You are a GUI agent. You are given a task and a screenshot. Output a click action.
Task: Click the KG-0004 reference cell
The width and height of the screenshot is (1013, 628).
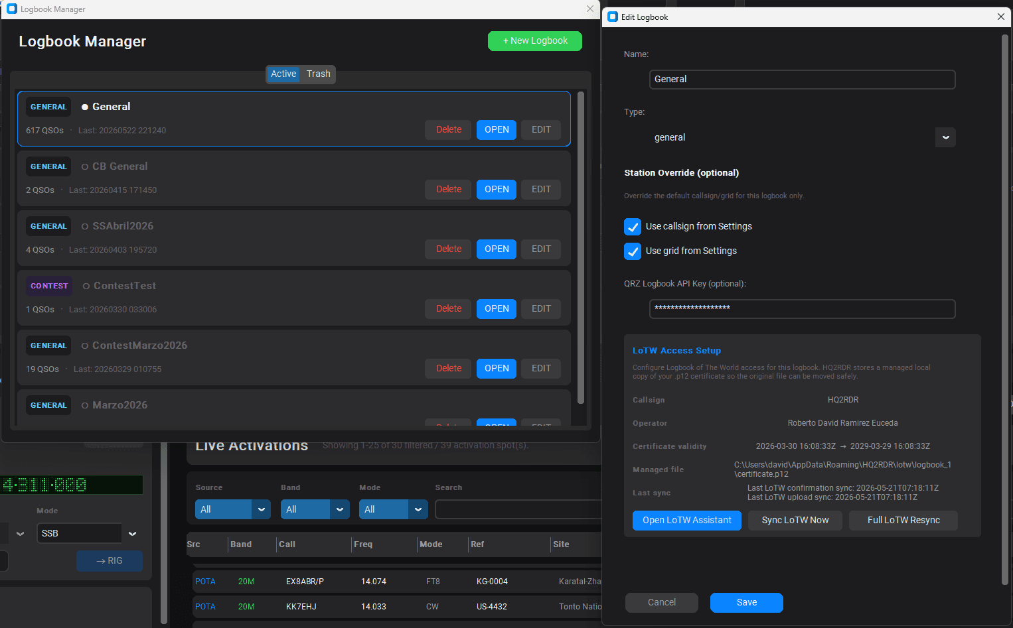tap(492, 582)
